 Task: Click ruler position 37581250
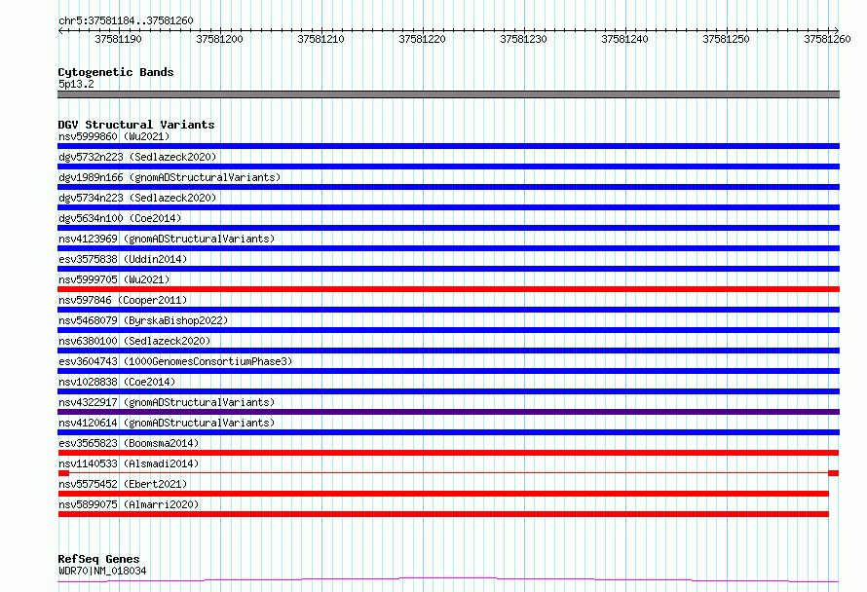[726, 39]
